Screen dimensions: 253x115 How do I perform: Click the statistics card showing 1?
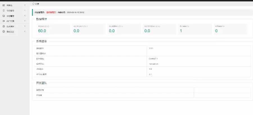pos(195,29)
